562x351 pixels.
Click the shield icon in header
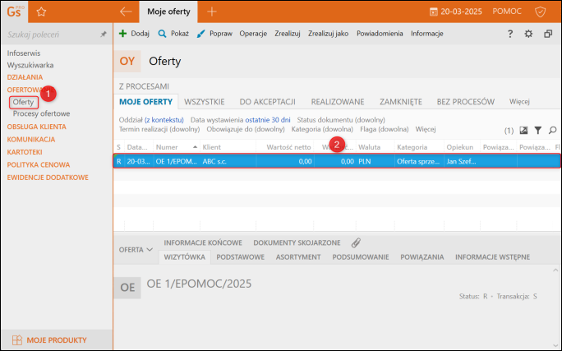(x=540, y=12)
